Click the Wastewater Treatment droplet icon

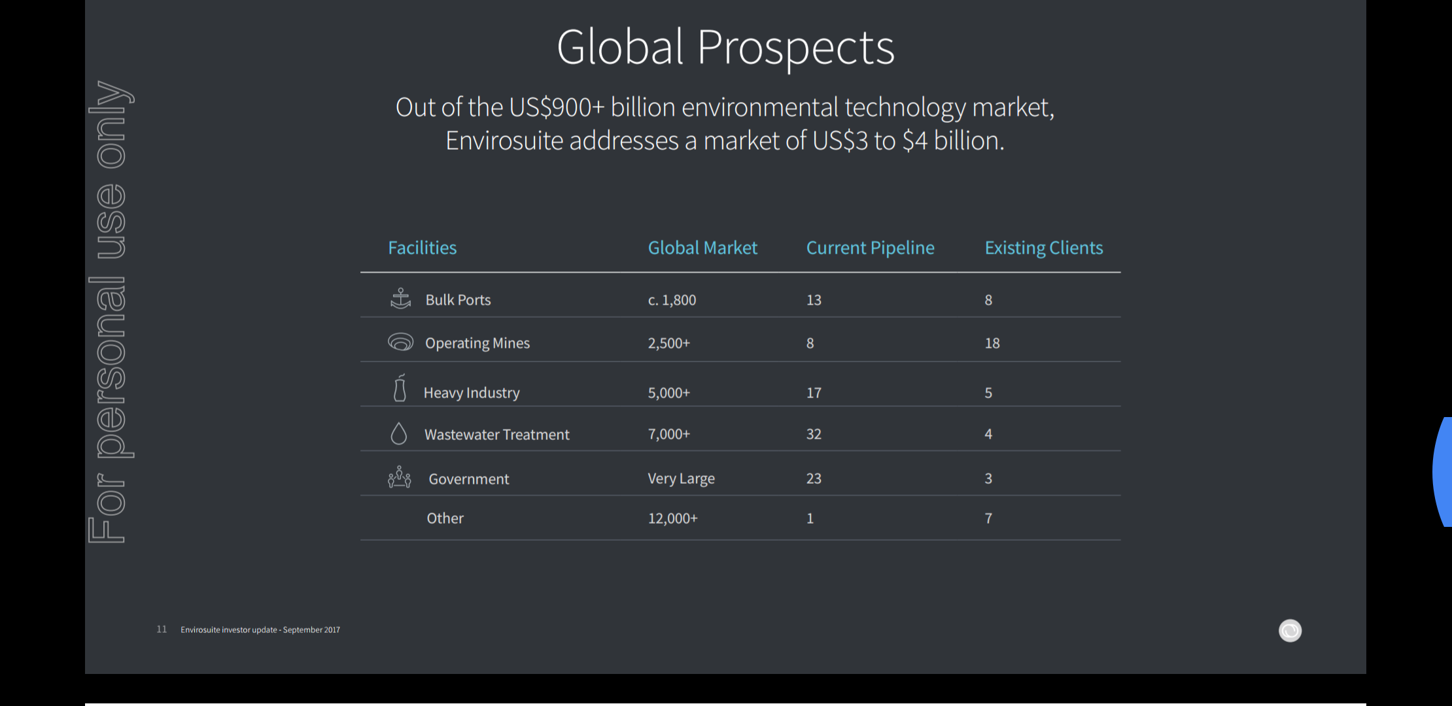[398, 433]
